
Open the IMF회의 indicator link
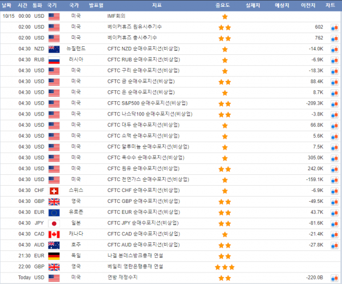tap(117, 16)
